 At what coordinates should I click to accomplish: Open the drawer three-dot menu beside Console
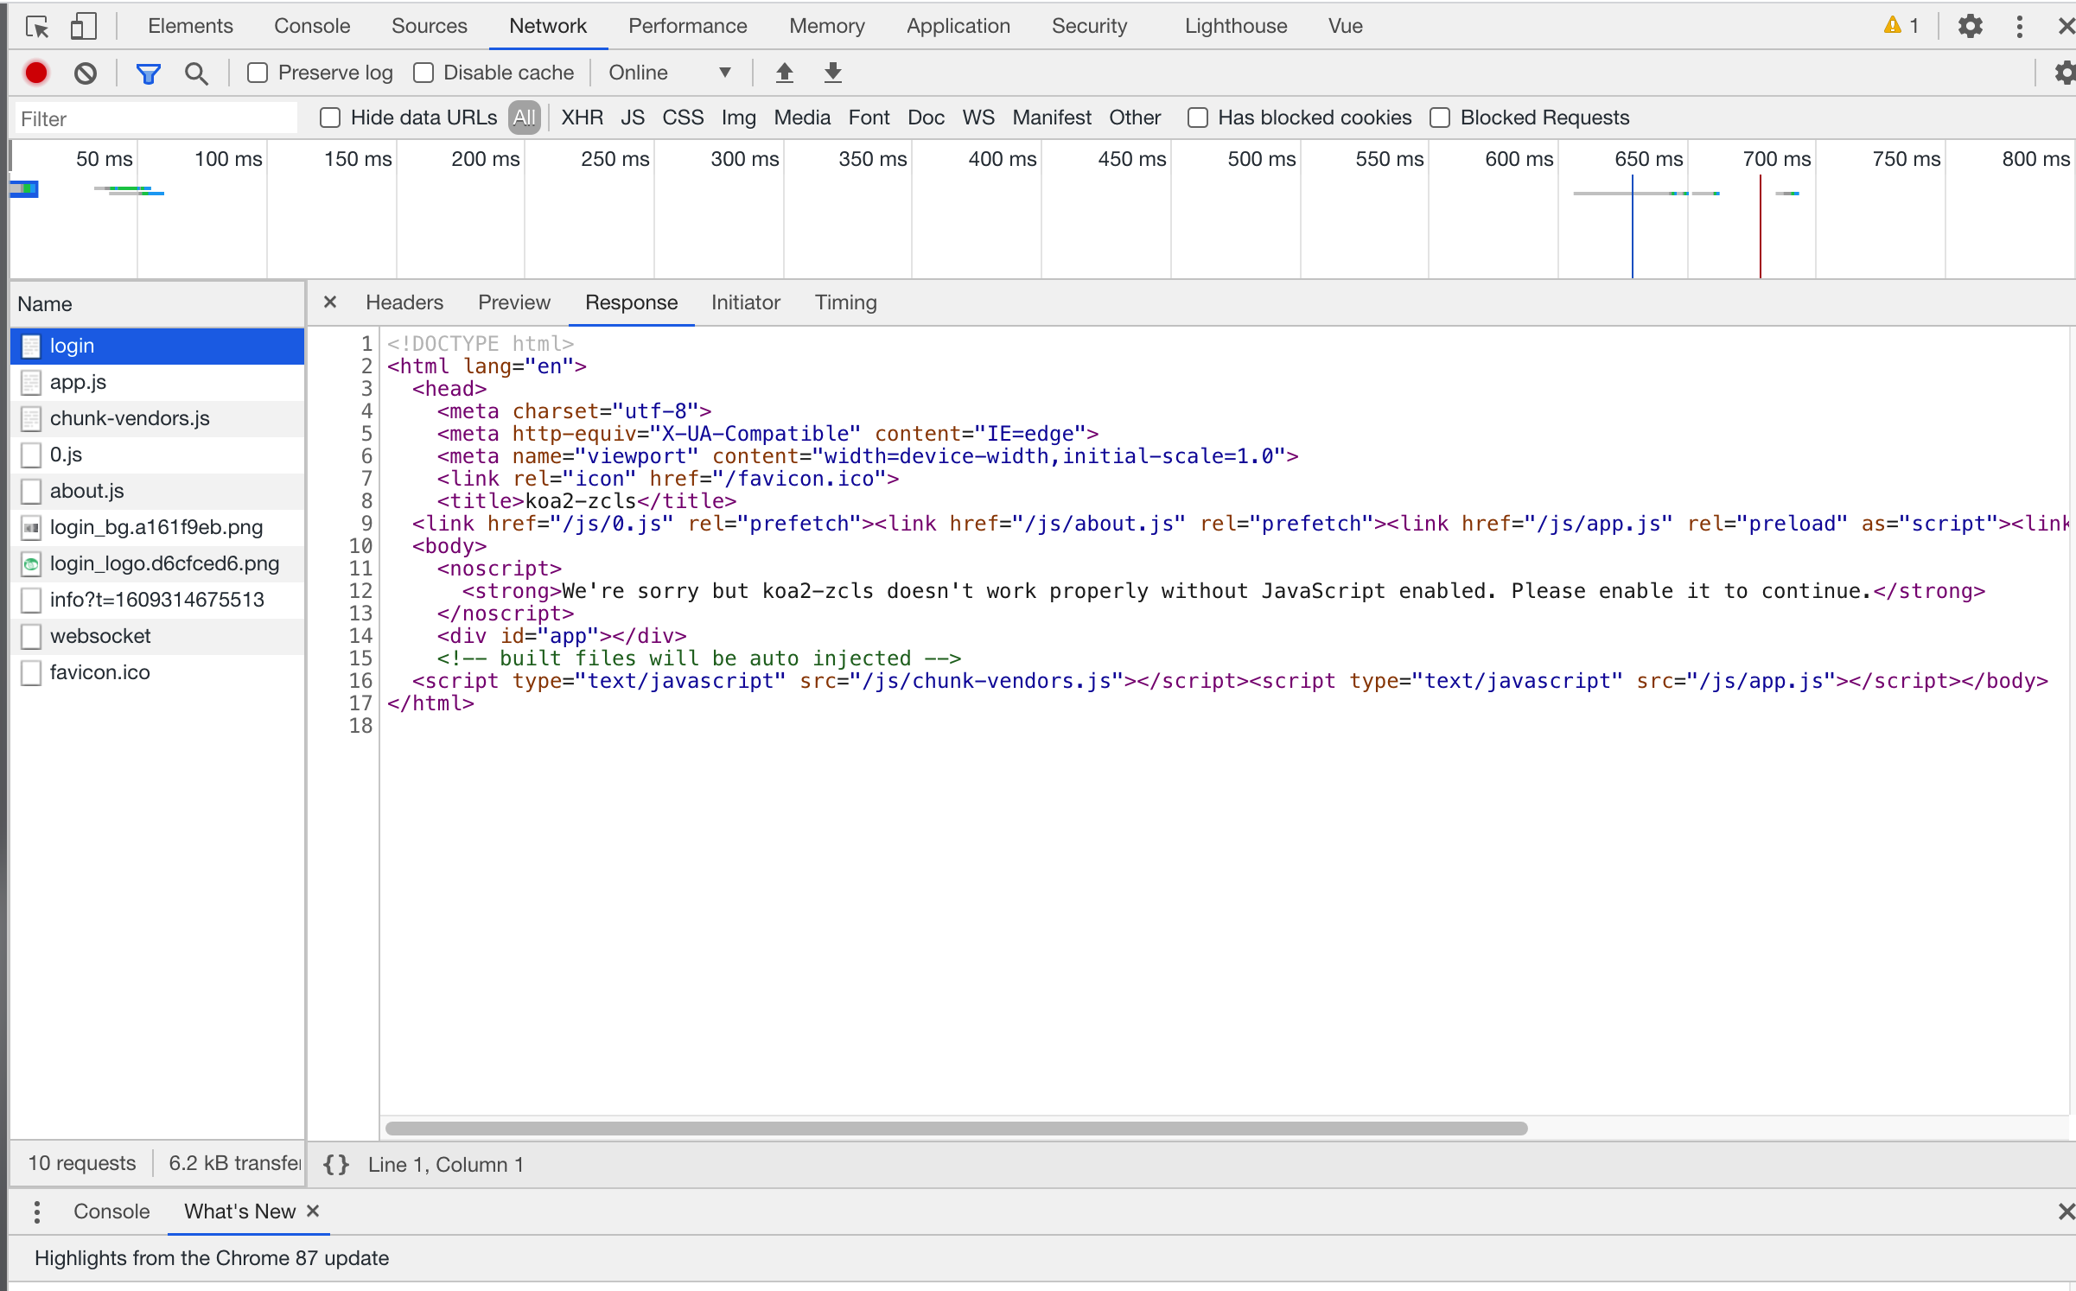coord(36,1212)
